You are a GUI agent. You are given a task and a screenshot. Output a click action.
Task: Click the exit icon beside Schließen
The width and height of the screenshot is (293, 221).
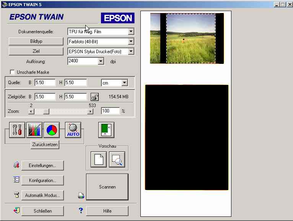coord(16,210)
